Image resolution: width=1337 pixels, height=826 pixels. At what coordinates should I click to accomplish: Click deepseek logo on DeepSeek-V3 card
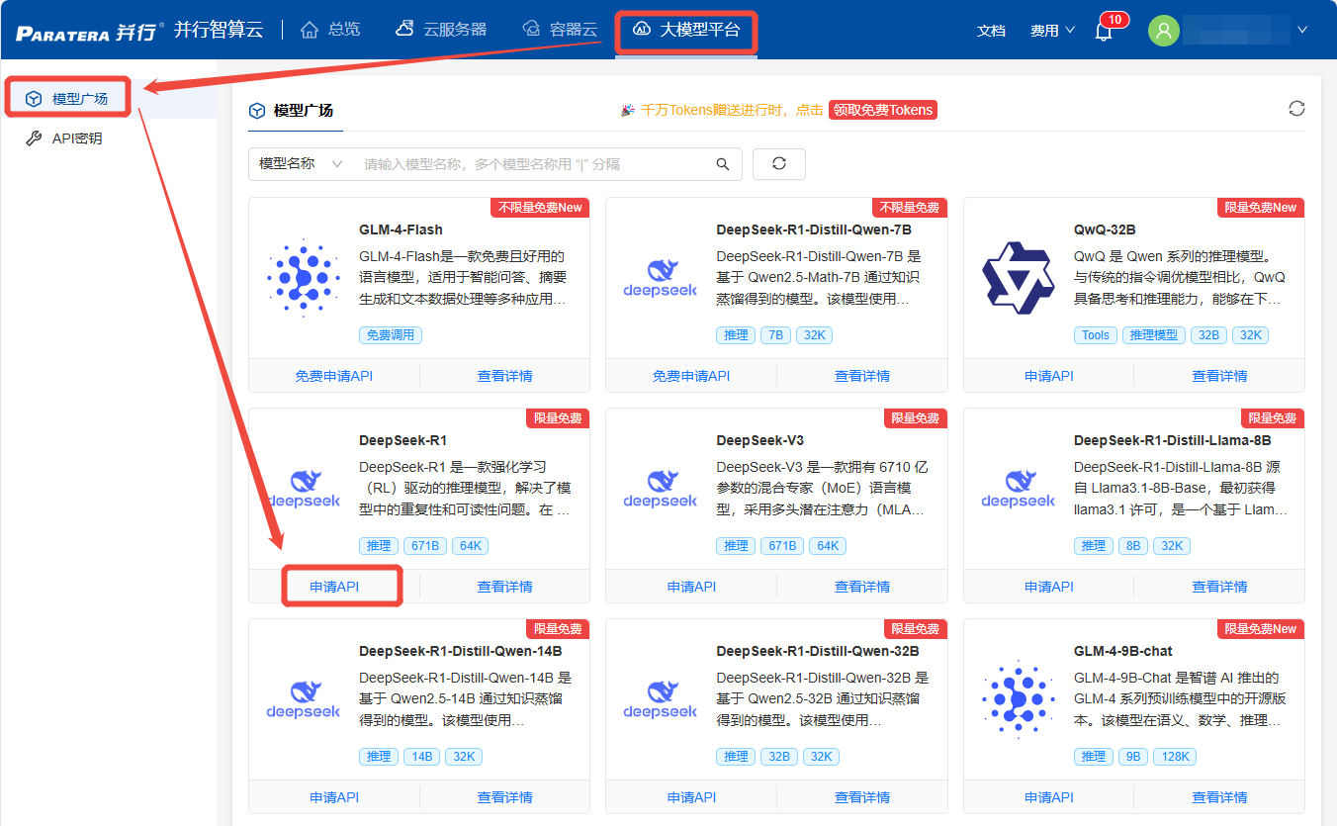coord(660,489)
